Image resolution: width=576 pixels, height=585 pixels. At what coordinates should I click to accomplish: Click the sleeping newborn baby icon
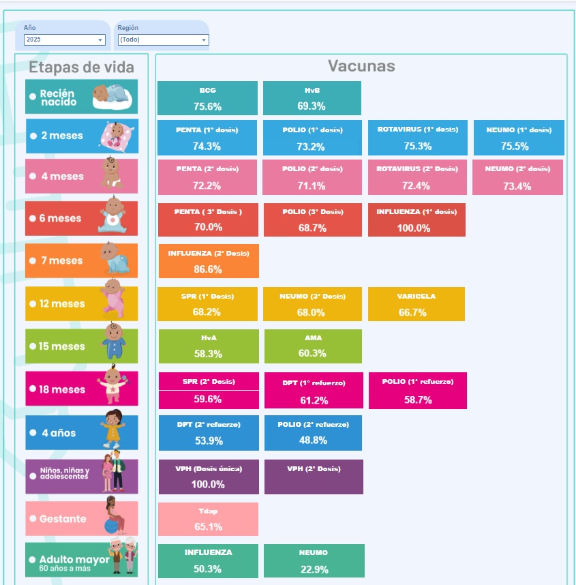(112, 97)
